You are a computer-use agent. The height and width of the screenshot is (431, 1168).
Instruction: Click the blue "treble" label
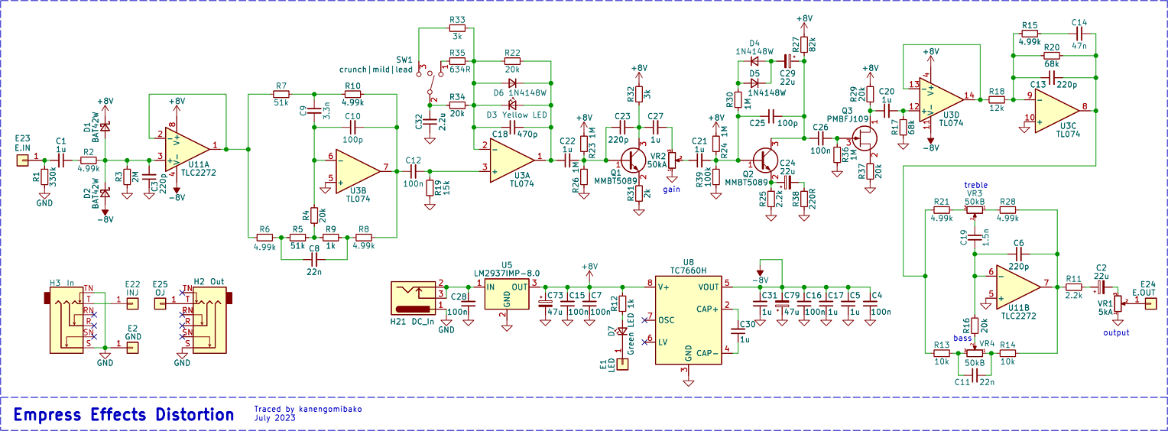tap(976, 185)
